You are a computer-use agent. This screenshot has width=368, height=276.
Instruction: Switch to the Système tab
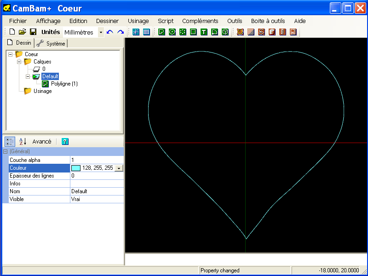[x=51, y=43]
